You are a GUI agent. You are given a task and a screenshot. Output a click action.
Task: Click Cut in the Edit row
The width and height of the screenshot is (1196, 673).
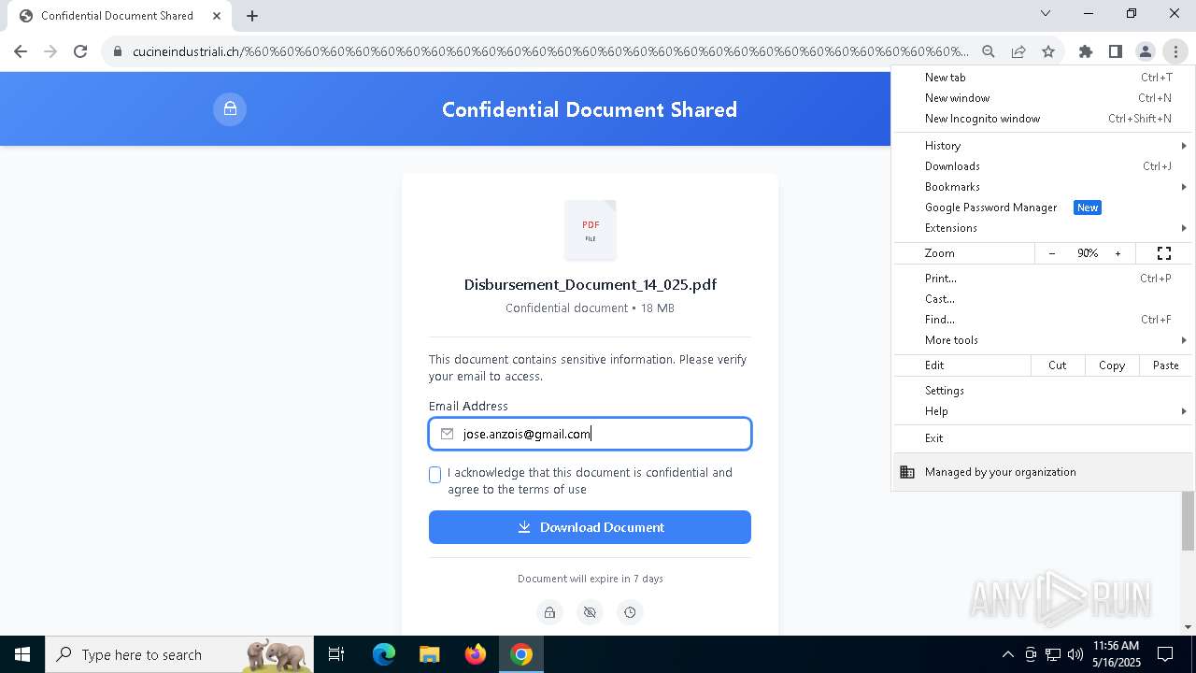click(1058, 365)
